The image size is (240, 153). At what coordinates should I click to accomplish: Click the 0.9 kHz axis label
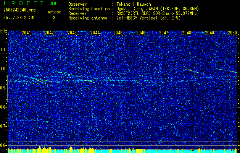pyautogui.click(x=3, y=88)
